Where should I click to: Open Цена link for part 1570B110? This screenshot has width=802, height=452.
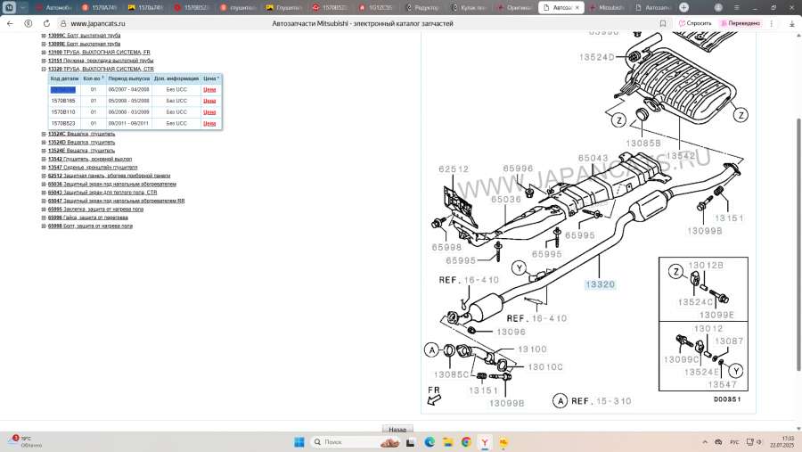click(209, 112)
